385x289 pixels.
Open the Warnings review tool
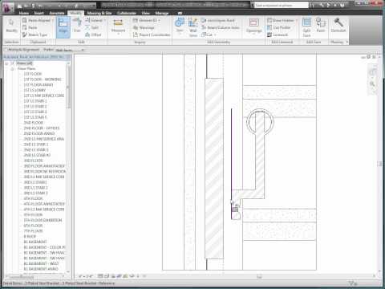coord(144,27)
